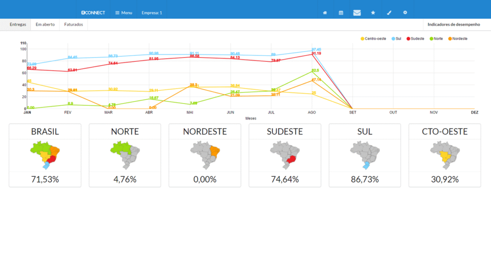Screen dimensions: 491x276
Task: Hide the Norte series via legend
Action: tap(436, 38)
